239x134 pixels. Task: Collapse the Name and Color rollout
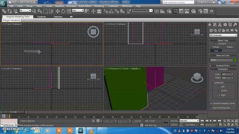point(223,55)
